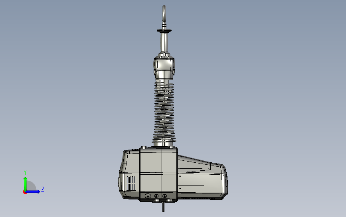Click the "Y" axis label
This screenshot has height=217, width=346.
[x=25, y=172]
